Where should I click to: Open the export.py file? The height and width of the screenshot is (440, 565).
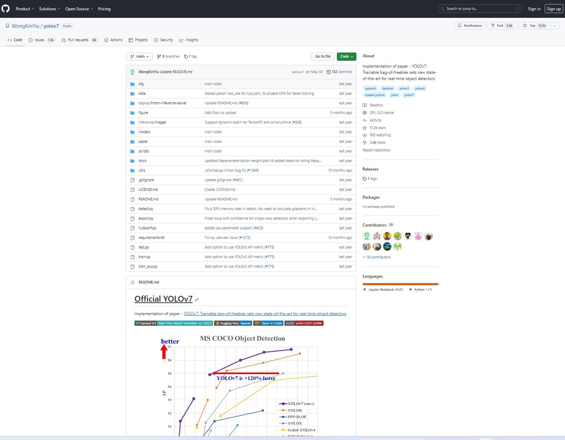pyautogui.click(x=146, y=219)
